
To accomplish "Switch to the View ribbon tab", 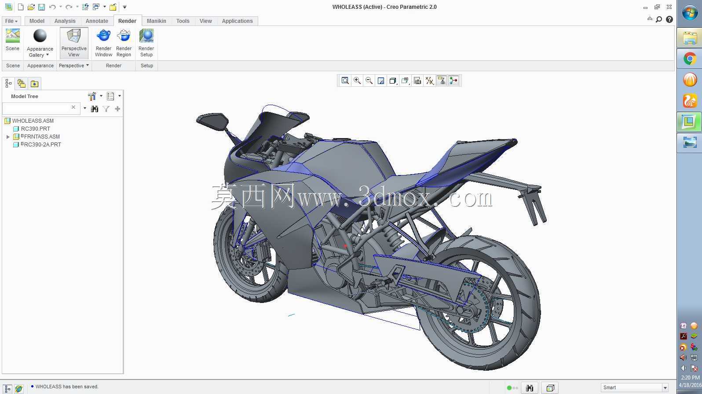I will 206,21.
